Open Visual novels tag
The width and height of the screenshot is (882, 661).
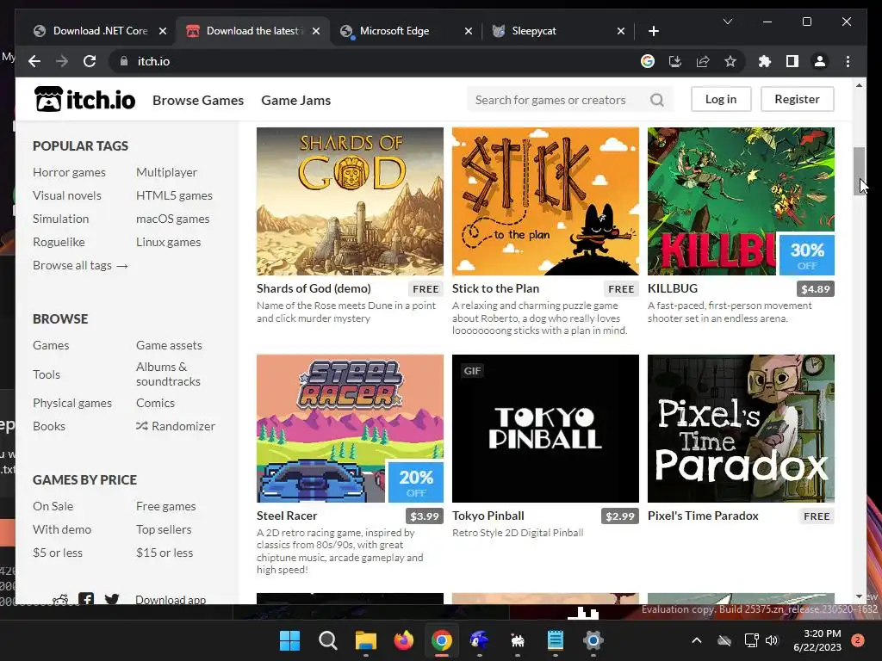click(x=67, y=195)
